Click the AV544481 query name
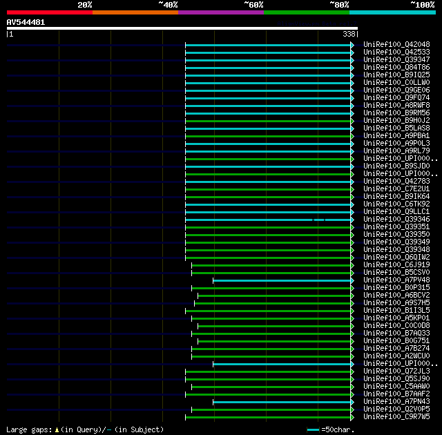Viewport: 442px width, 435px height. [26, 22]
